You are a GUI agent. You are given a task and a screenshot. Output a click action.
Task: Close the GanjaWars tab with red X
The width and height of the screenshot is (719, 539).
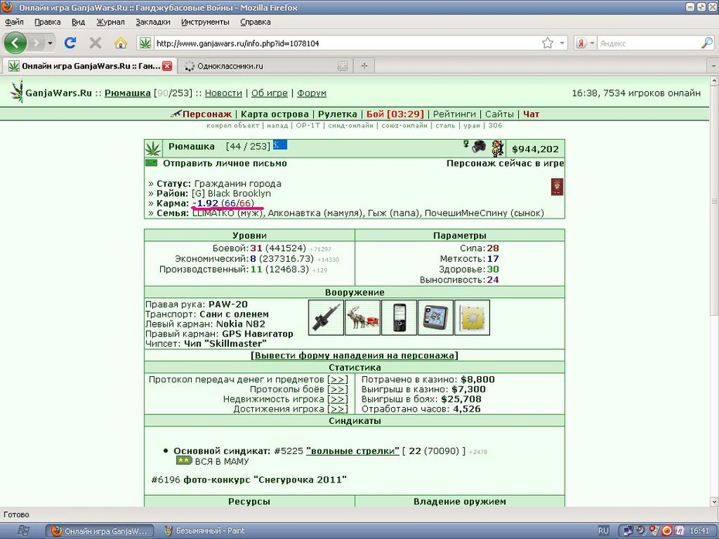pos(167,66)
